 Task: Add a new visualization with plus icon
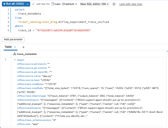click(x=23, y=47)
